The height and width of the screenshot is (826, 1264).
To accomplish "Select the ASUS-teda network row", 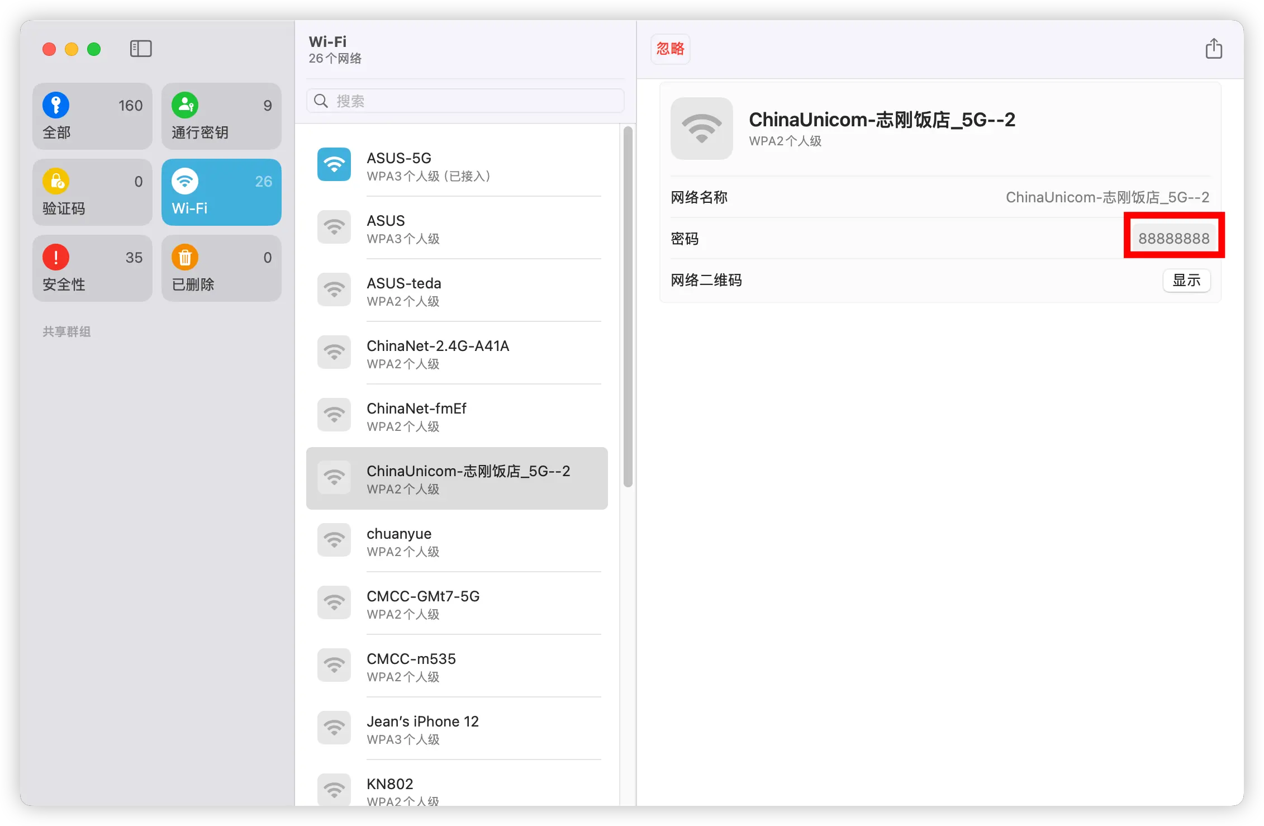I will 457,291.
